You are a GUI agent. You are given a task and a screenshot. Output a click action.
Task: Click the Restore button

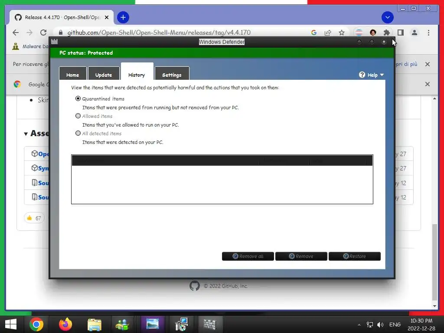click(x=355, y=256)
